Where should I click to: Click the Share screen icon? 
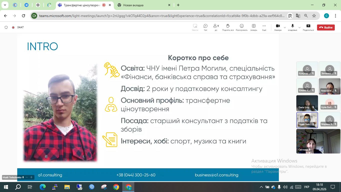308,27
